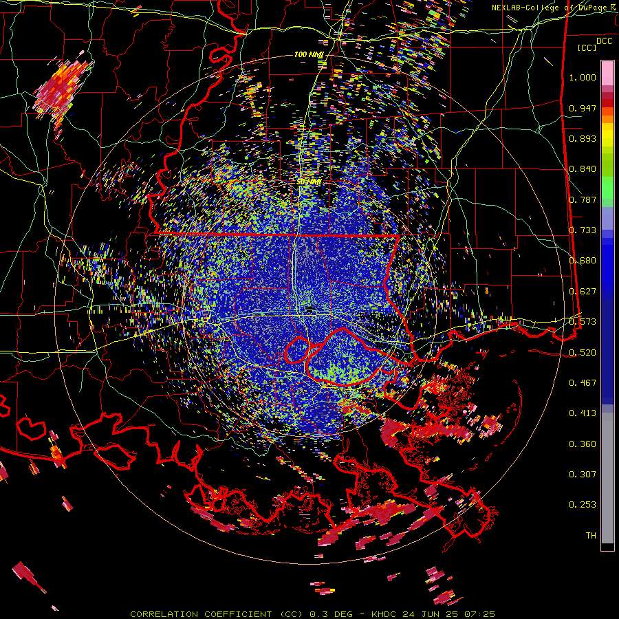619x619 pixels.
Task: Select the 0.733 scale value
Action: click(x=583, y=230)
